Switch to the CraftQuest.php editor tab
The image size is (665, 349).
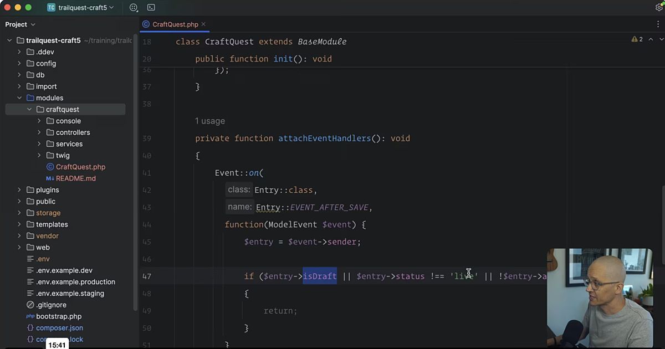click(x=173, y=24)
